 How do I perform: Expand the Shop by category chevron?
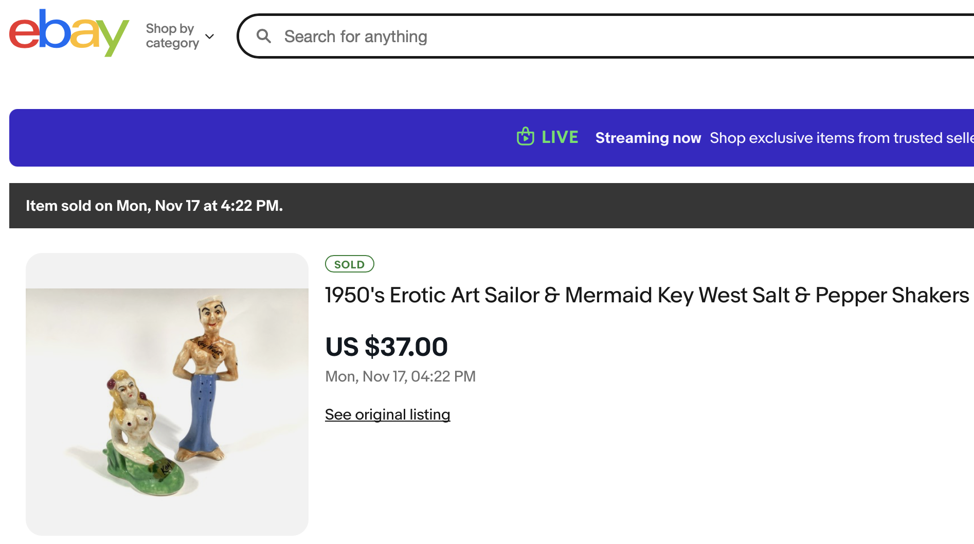tap(209, 37)
